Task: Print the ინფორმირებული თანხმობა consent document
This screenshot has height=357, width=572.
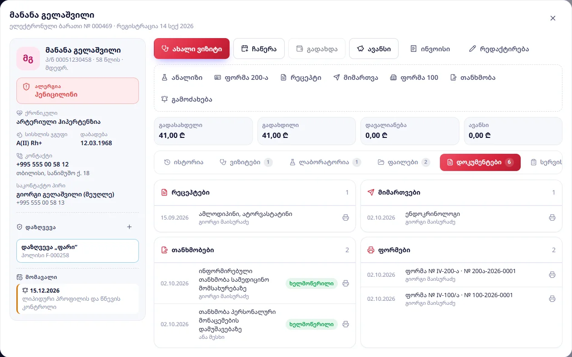Action: point(345,284)
